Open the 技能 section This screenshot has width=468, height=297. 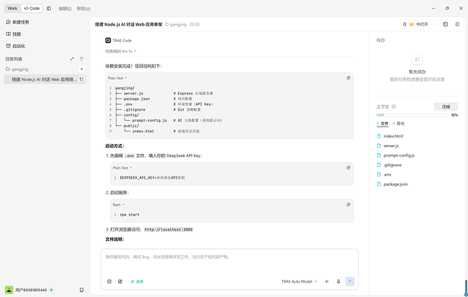click(14, 34)
